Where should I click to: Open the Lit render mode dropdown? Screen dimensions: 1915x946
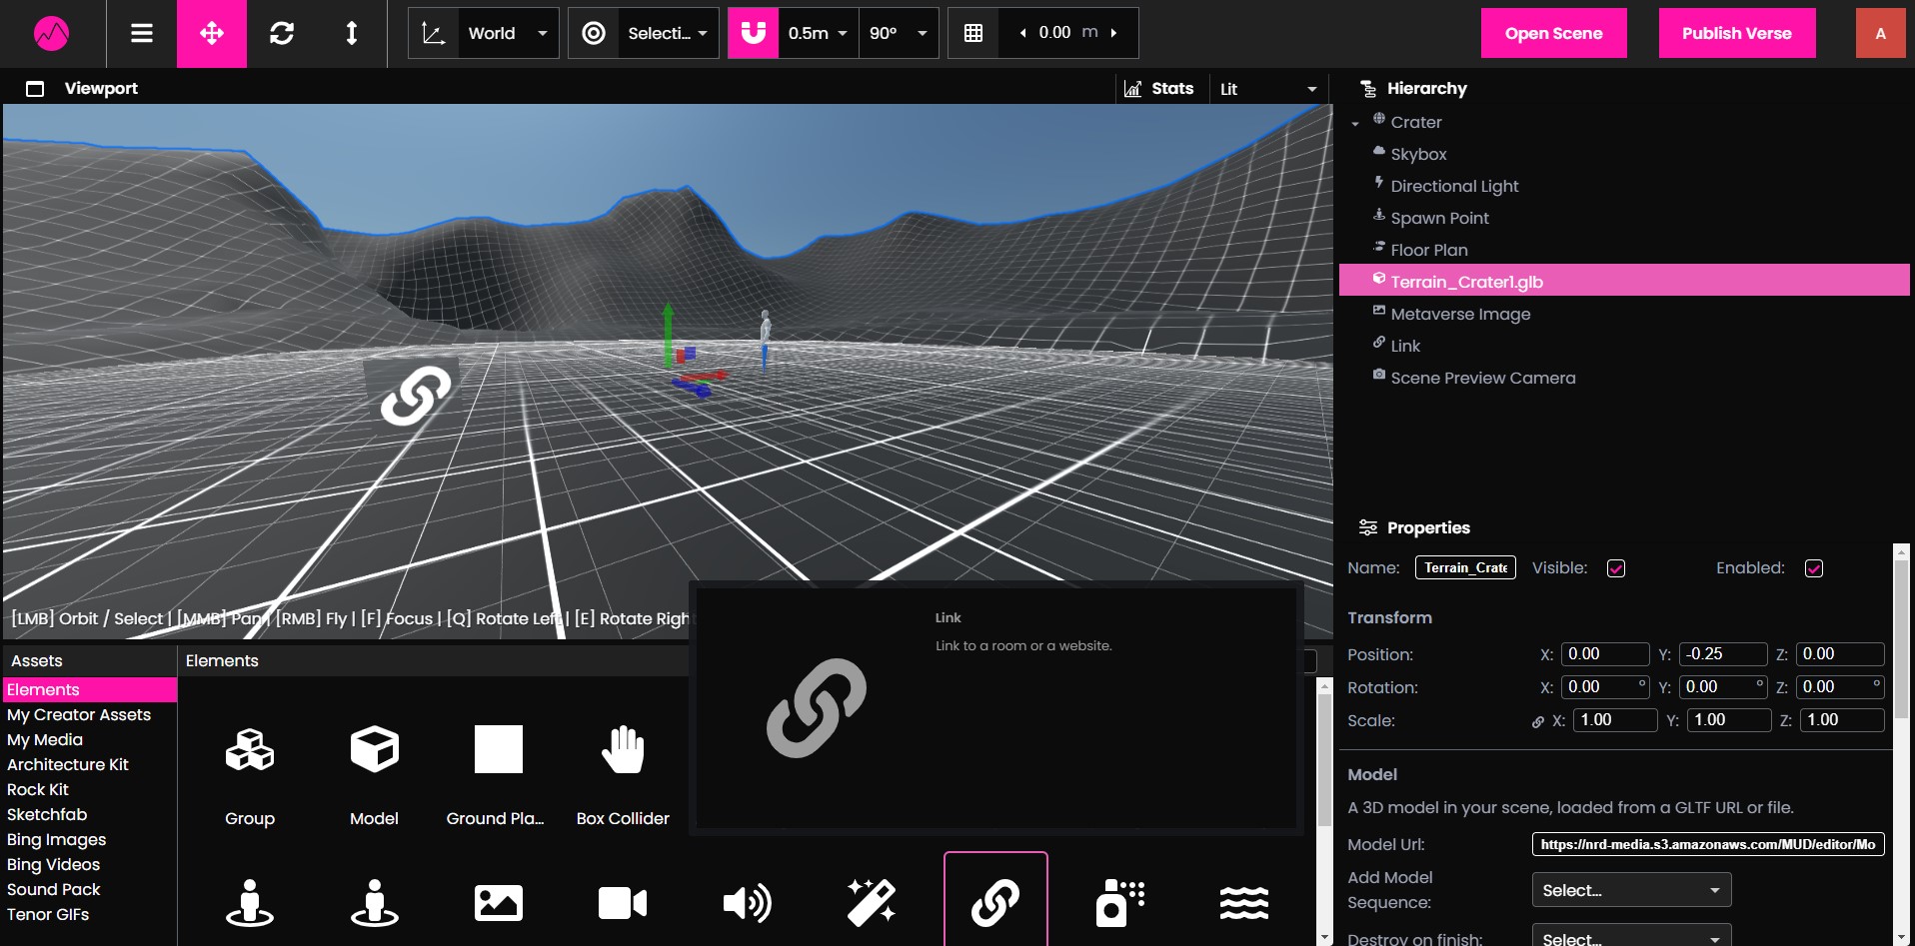(1268, 89)
